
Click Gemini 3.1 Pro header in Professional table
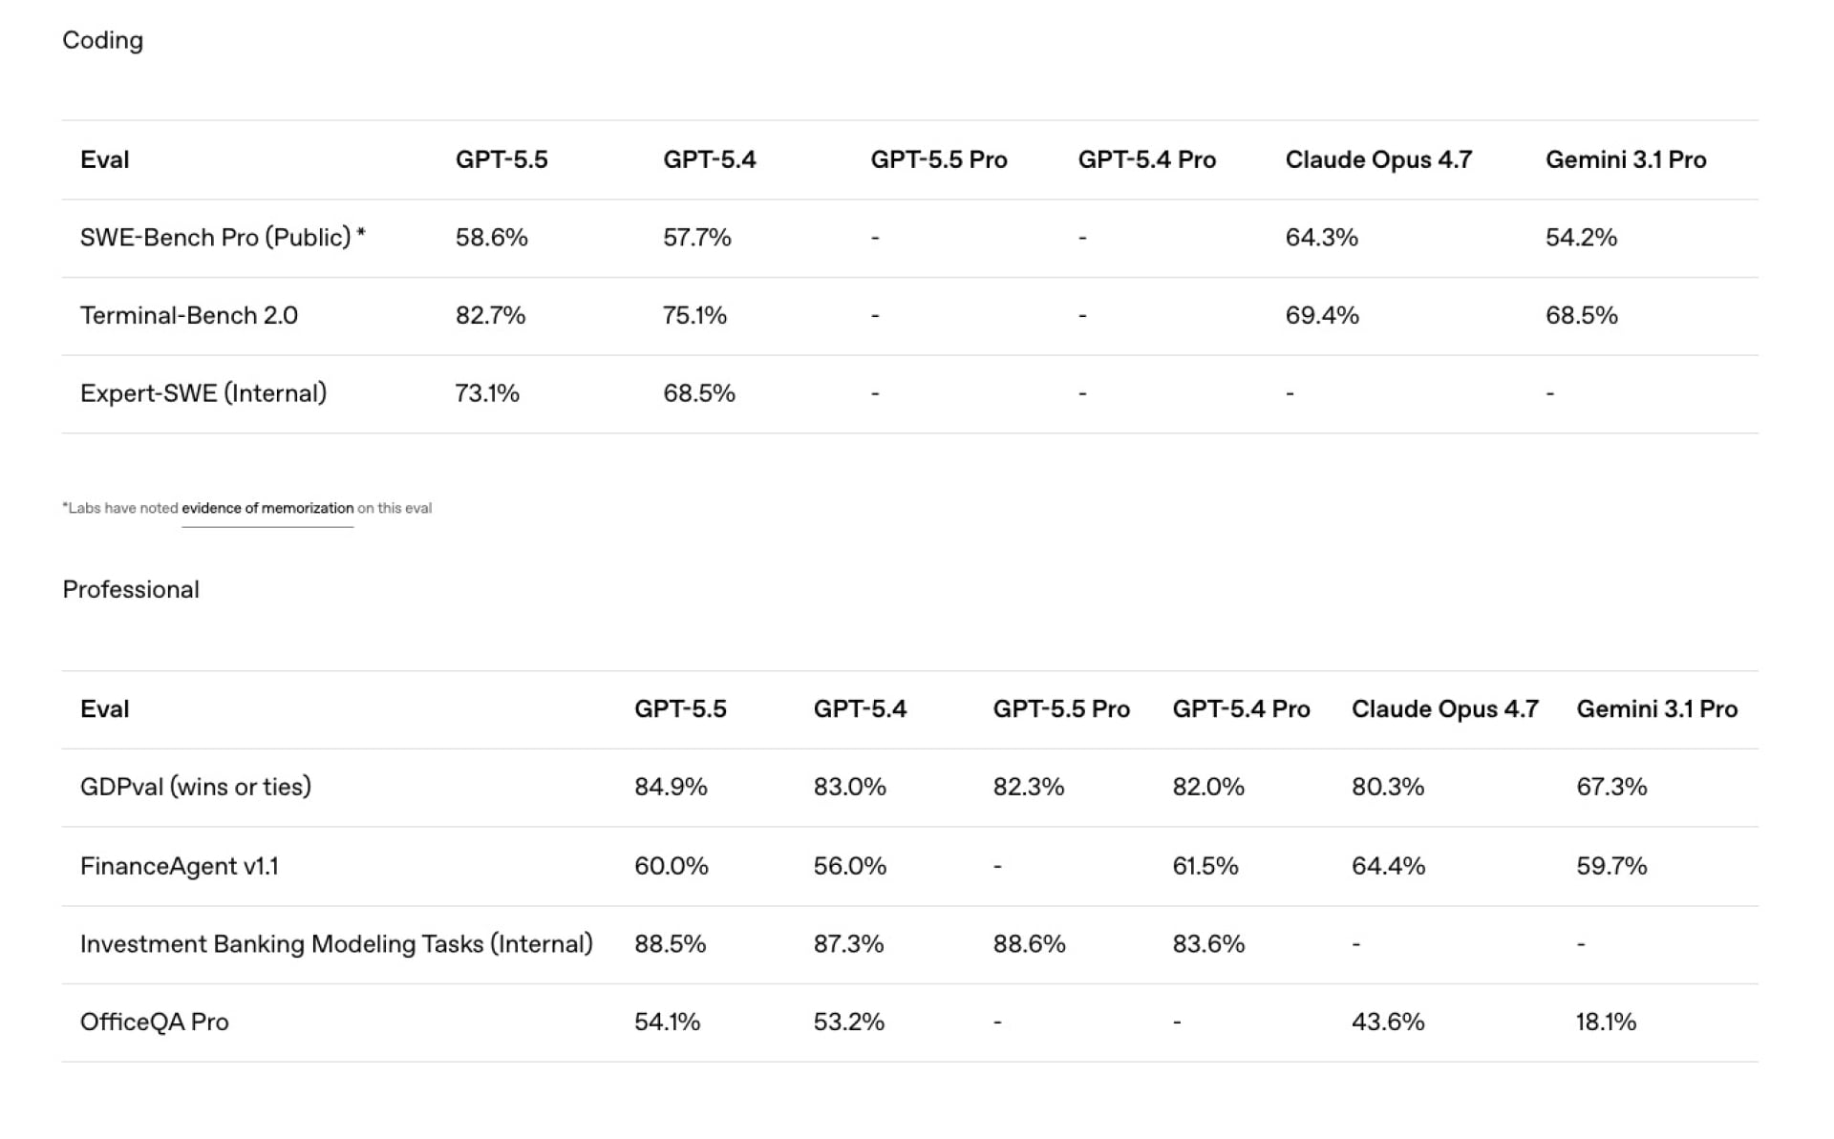[x=1656, y=709]
